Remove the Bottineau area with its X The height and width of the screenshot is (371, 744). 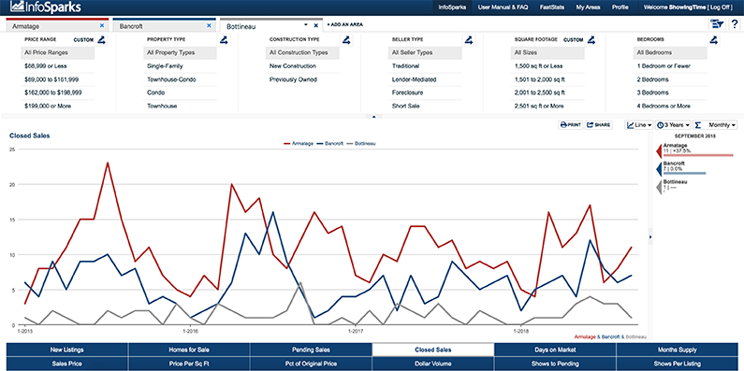pos(316,26)
